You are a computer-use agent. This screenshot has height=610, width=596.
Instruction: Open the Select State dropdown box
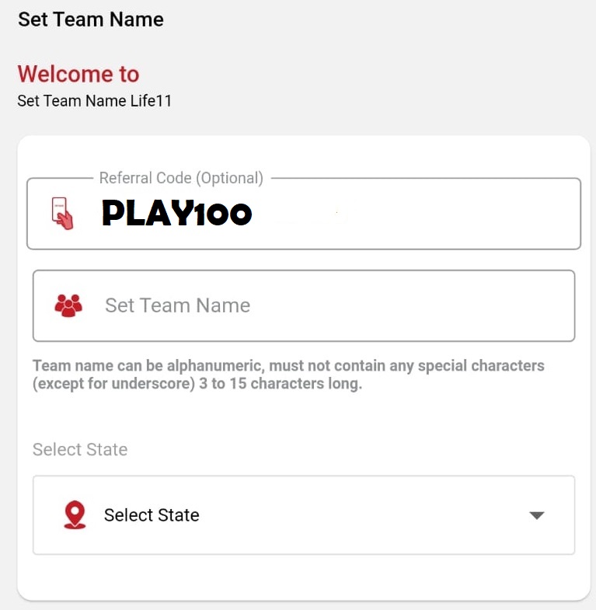point(304,515)
